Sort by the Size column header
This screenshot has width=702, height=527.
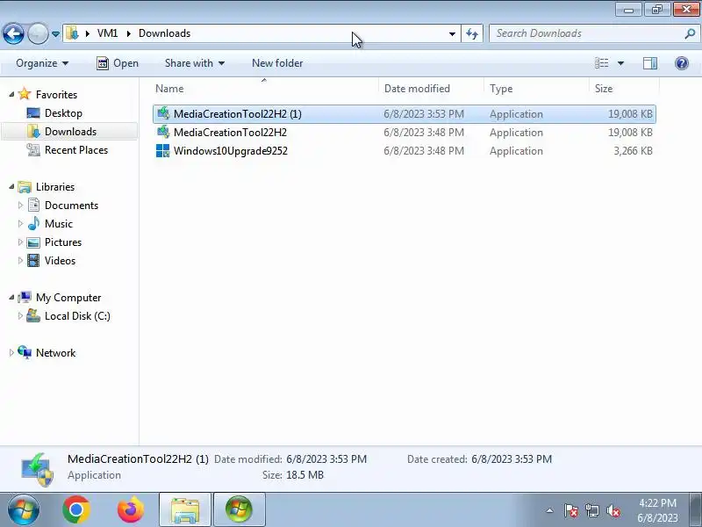(x=624, y=89)
